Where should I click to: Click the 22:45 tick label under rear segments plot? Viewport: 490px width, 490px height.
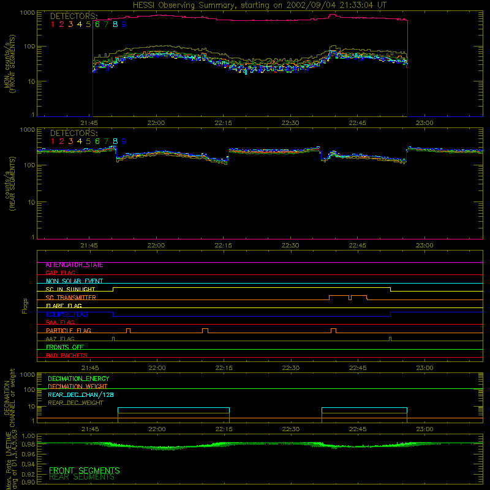coord(358,246)
